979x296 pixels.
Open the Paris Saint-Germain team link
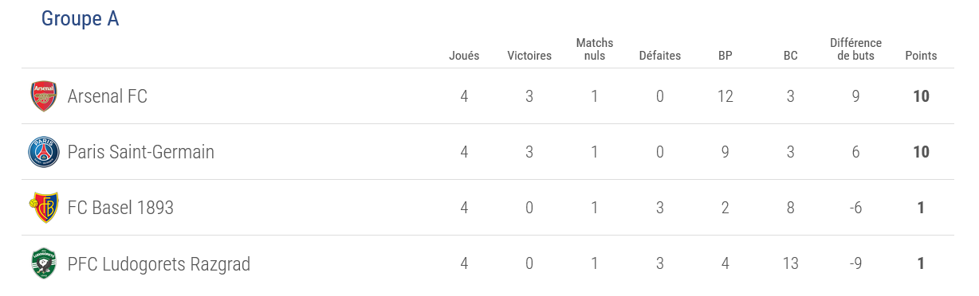(141, 152)
